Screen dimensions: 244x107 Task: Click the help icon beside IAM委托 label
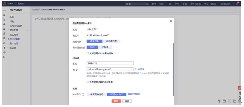coord(83,94)
